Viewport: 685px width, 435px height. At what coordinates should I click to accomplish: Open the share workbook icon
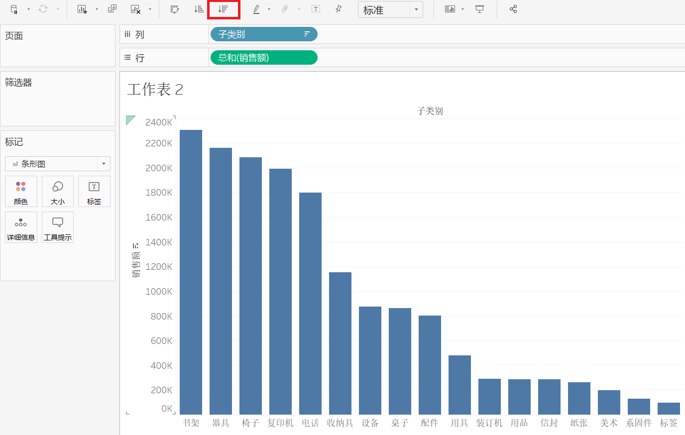pos(513,9)
